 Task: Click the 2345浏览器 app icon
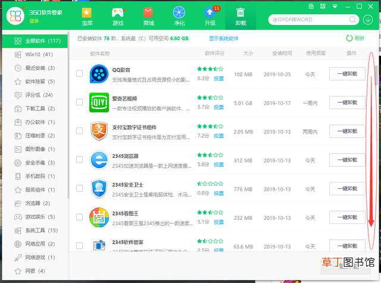pos(99,160)
